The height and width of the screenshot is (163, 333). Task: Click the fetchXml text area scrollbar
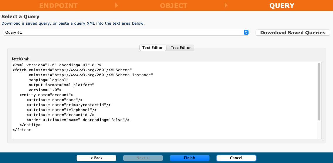tap(319, 91)
